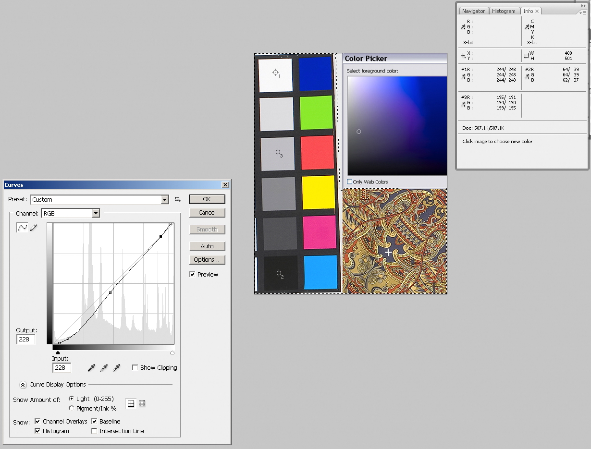
Task: Disable the Preview checkbox
Action: pyautogui.click(x=193, y=275)
